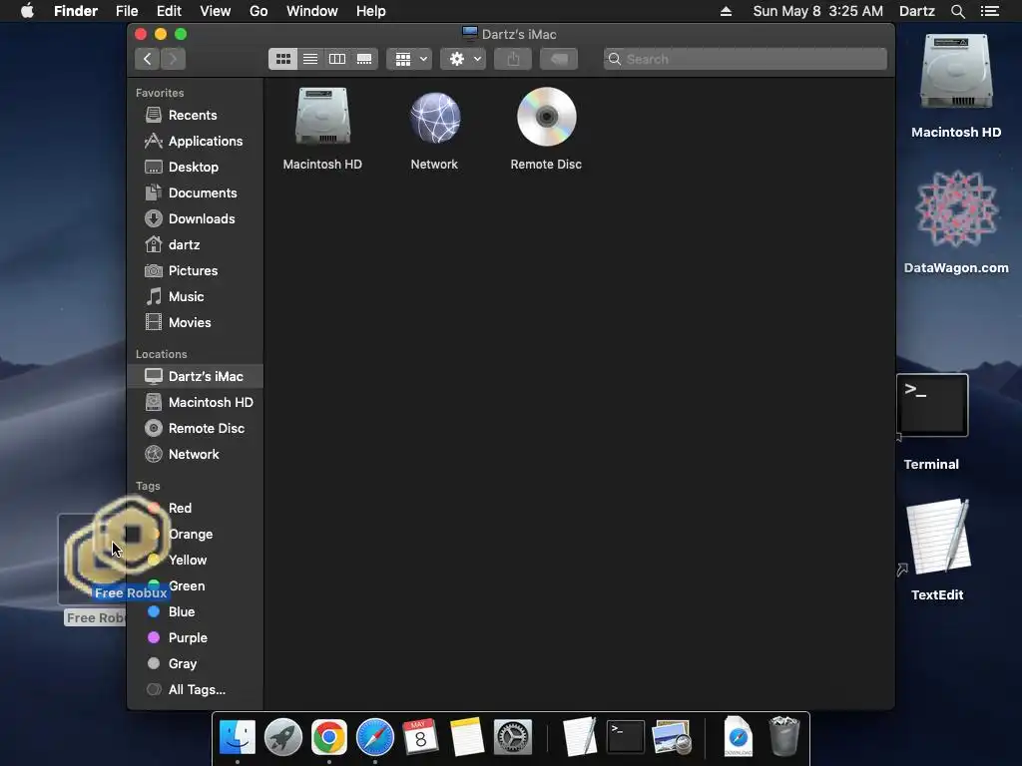Filter by the Purple tag
This screenshot has height=766, width=1022.
tap(196, 638)
